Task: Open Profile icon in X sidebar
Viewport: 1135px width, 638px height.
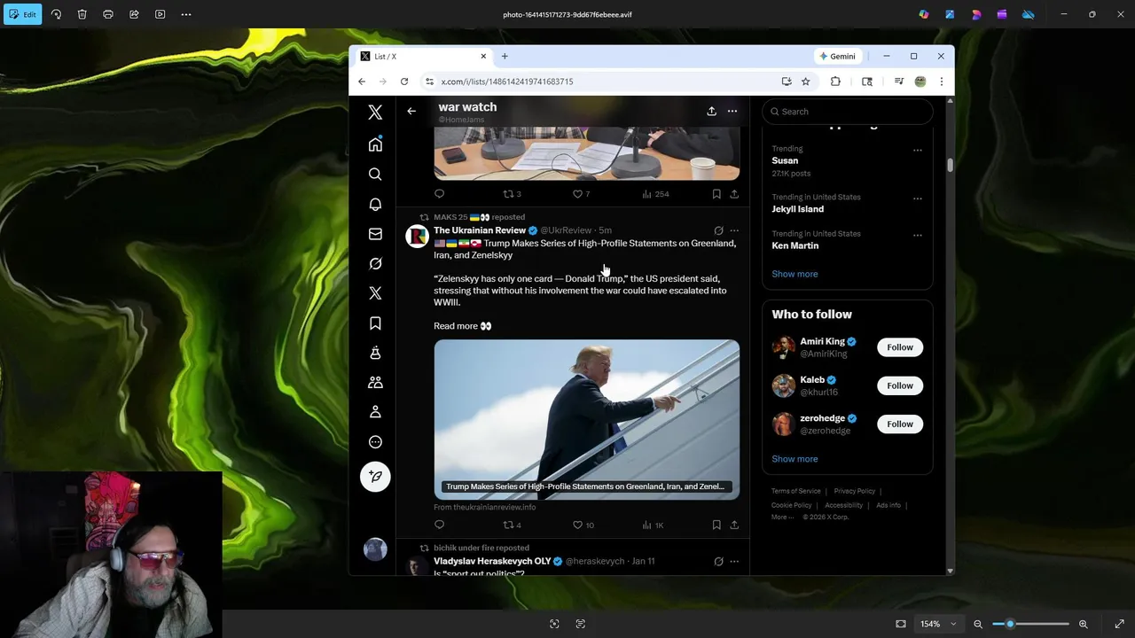Action: [375, 412]
